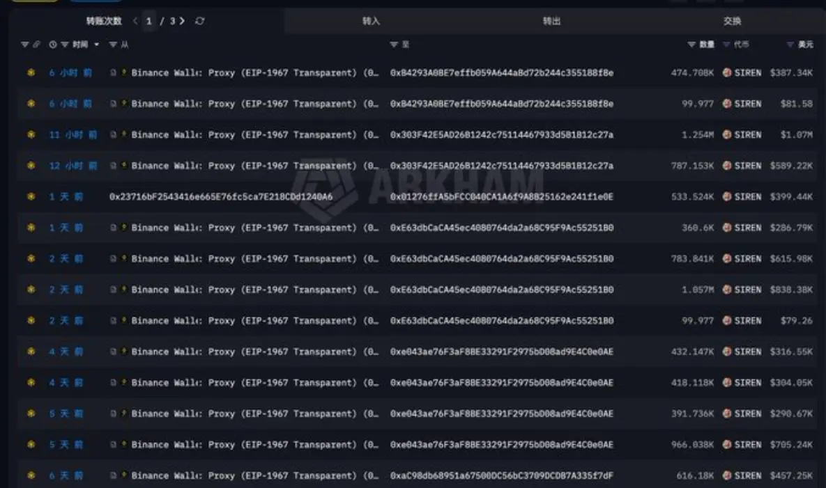The height and width of the screenshot is (488, 826).
Task: Open the 时间 filter funnel
Action: click(64, 45)
